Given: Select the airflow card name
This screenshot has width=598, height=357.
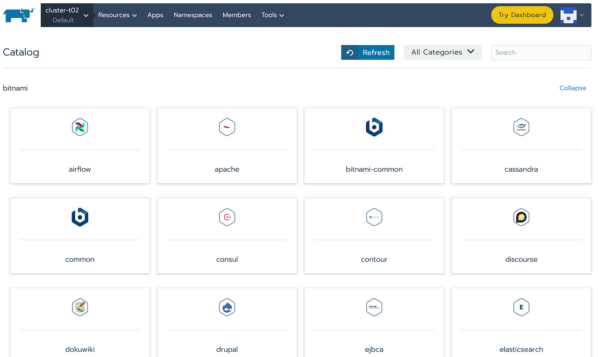Looking at the screenshot, I should click(x=80, y=169).
